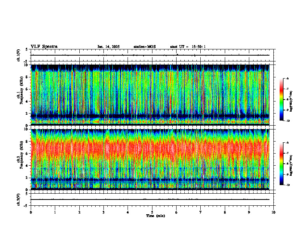Click the time axis tick label '2'
308x238 pixels.
click(x=79, y=212)
